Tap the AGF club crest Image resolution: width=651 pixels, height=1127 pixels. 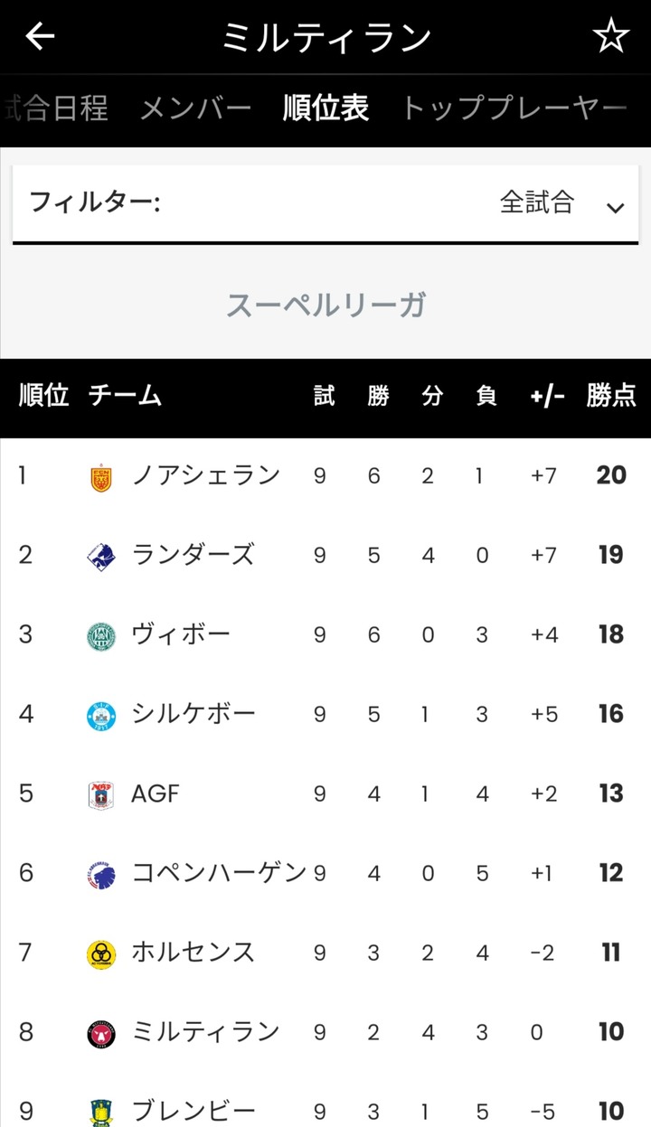point(101,794)
